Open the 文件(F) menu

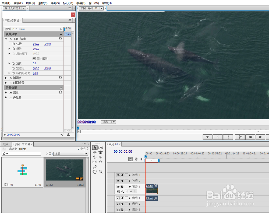point(6,3)
